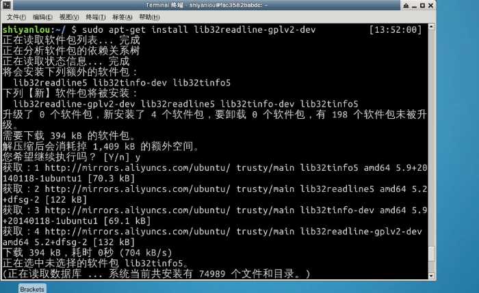Open the terminal window menu icon in title bar
The image size is (479, 293).
6,5
